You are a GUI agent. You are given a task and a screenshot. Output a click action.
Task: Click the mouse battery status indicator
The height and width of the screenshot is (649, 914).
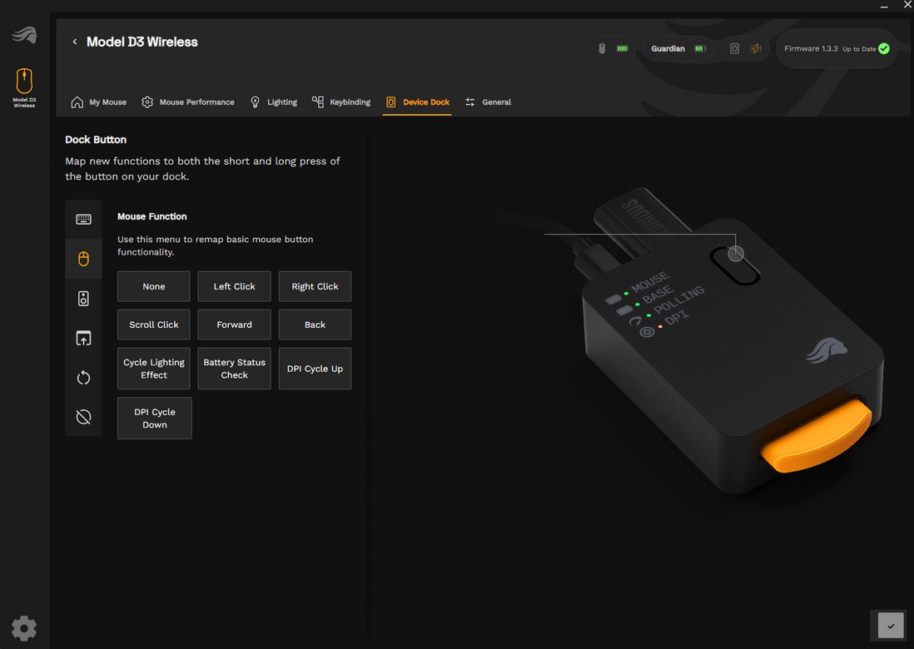tap(612, 48)
